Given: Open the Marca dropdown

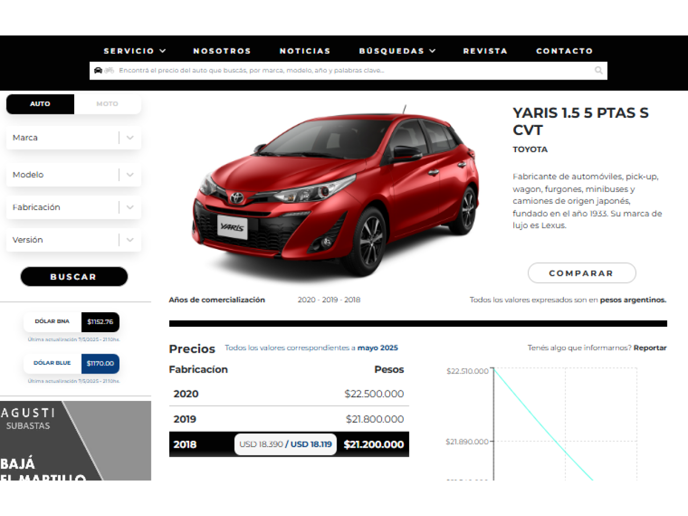Looking at the screenshot, I should click(x=74, y=138).
